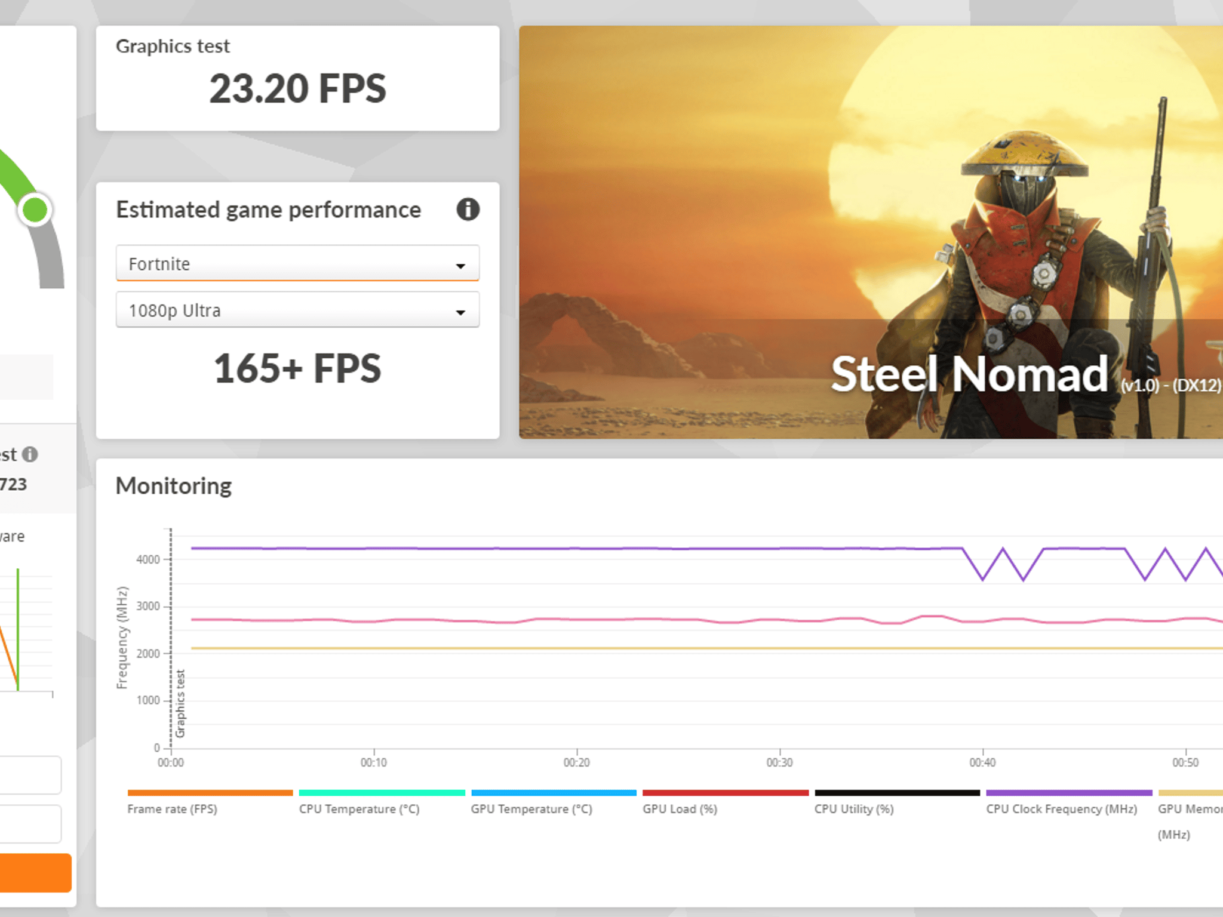Open the estimated game performance info icon
Screen dimensions: 1223x917
[468, 210]
